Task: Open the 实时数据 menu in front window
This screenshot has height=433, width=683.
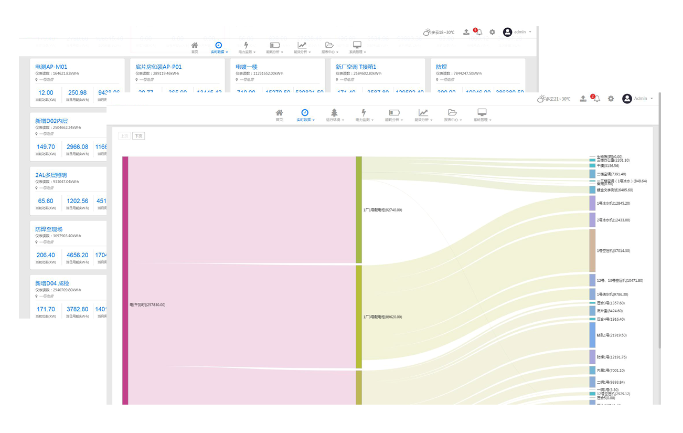Action: coord(305,120)
